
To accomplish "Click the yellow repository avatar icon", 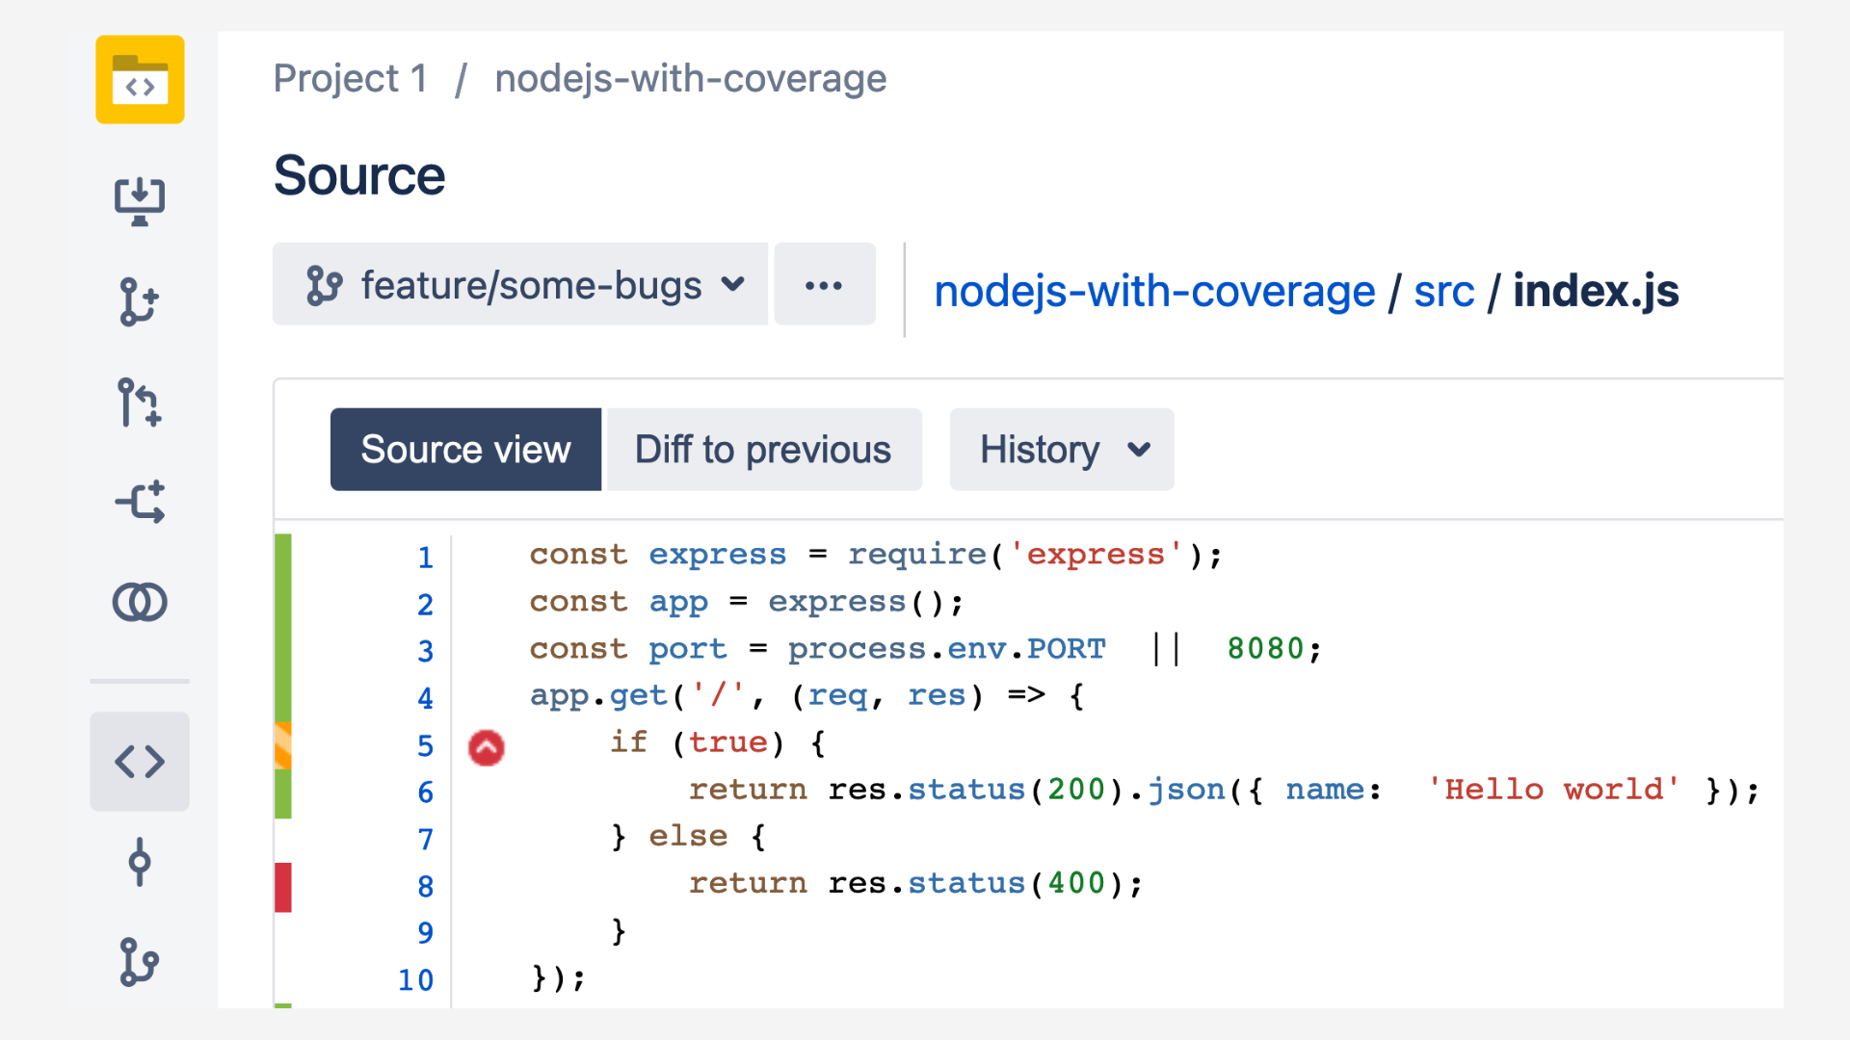I will (x=140, y=80).
